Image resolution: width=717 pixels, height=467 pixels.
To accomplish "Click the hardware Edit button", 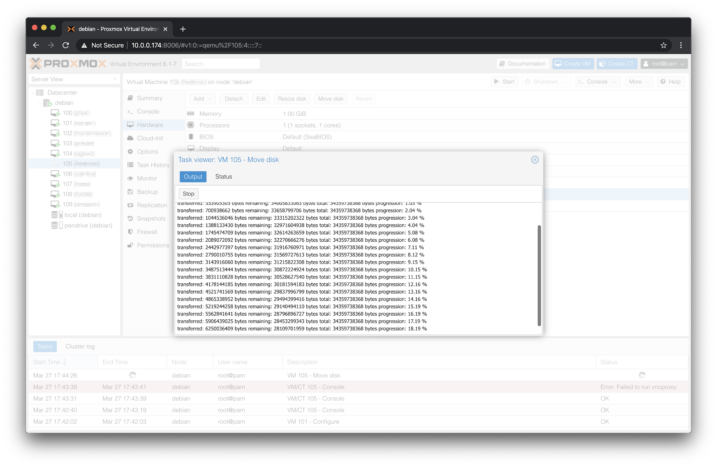I will (261, 99).
